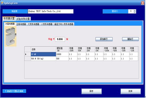Click the 10000 rated value cell
Image resolution: width=146 pixels, height=98 pixels.
point(62,54)
